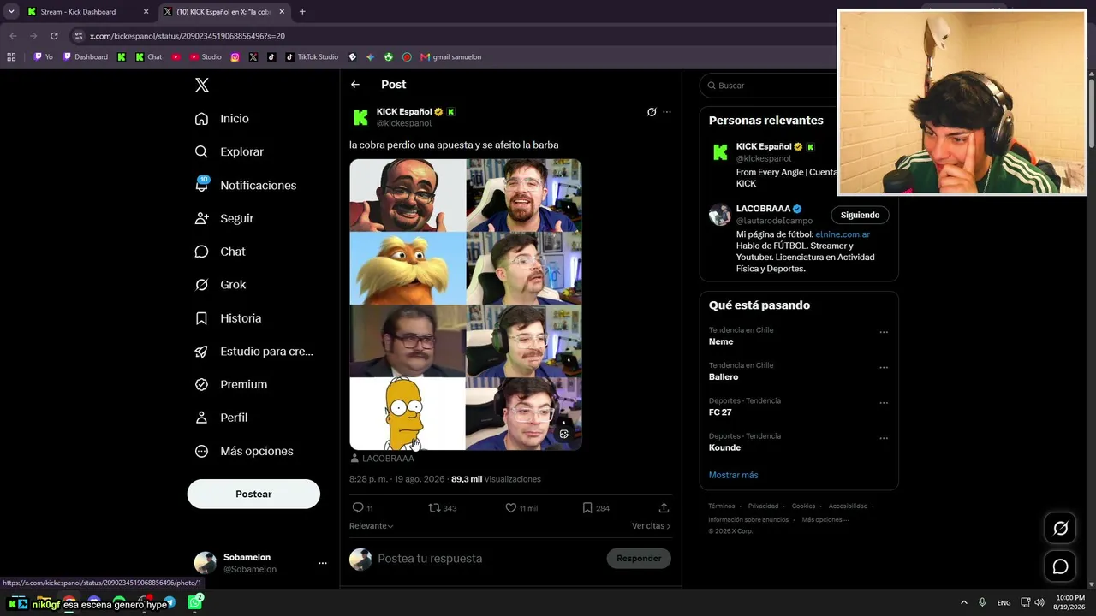Open Explorar in the sidebar
Screen dimensions: 1096x616
[229, 151]
